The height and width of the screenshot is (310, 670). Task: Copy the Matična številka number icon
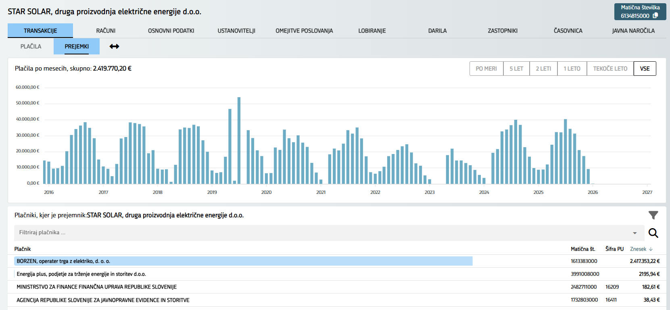655,16
